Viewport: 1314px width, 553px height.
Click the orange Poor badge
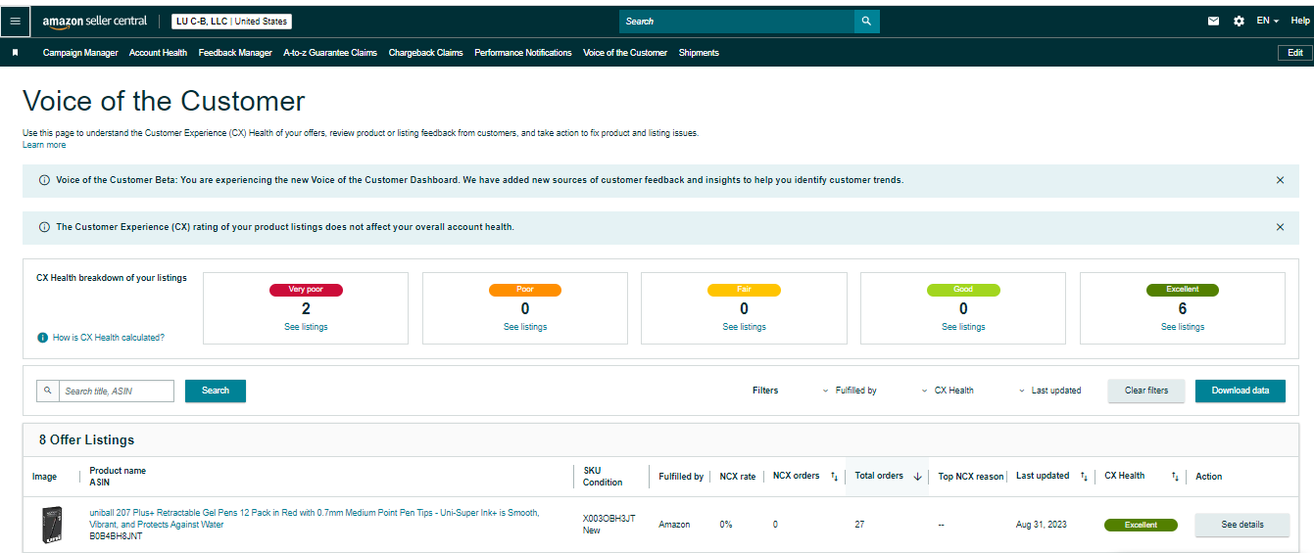pos(525,290)
